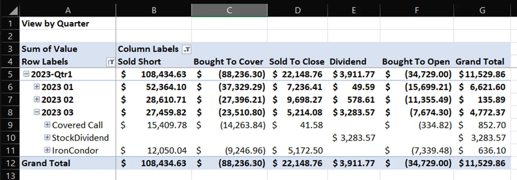Select row 1 header

point(10,23)
